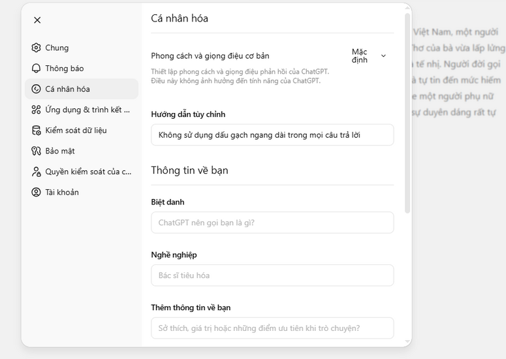
Task: Switch to the Kiểm soát dữ liệu tab
Action: [76, 131]
